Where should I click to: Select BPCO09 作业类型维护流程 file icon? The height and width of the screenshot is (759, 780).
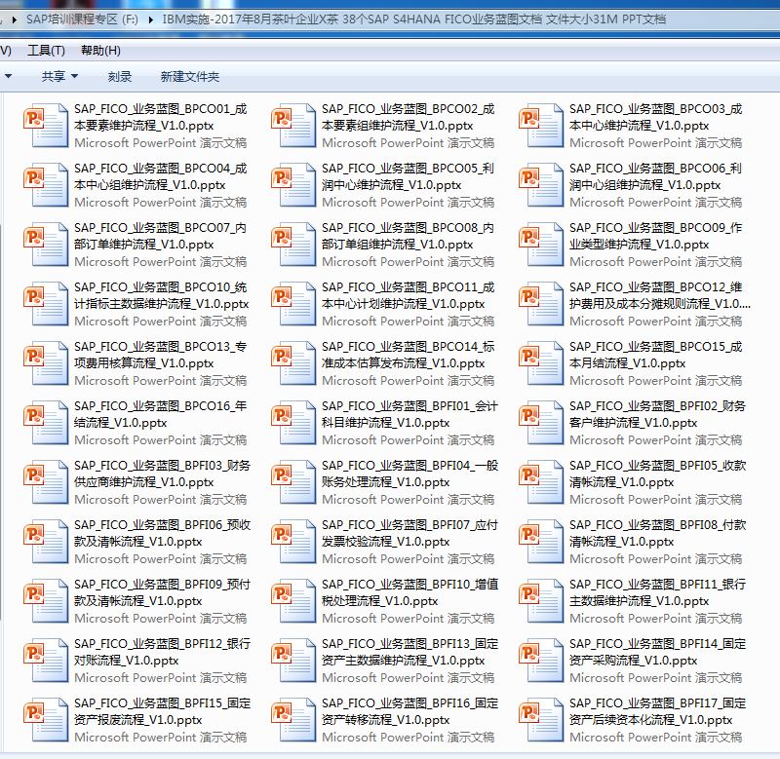pyautogui.click(x=541, y=244)
